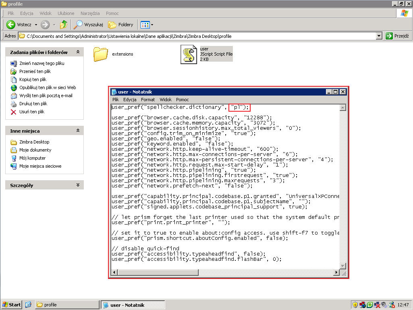Viewport: 413px width, 310px height.
Task: Toggle the Foldery pane button
Action: click(120, 25)
